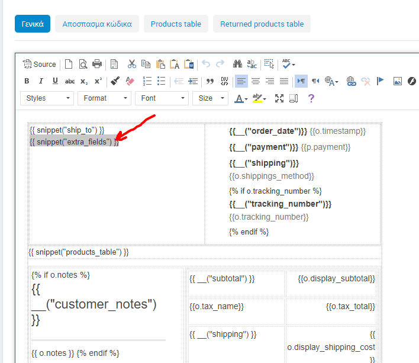Copy selection with Copy icon
419x363 pixels.
point(146,65)
